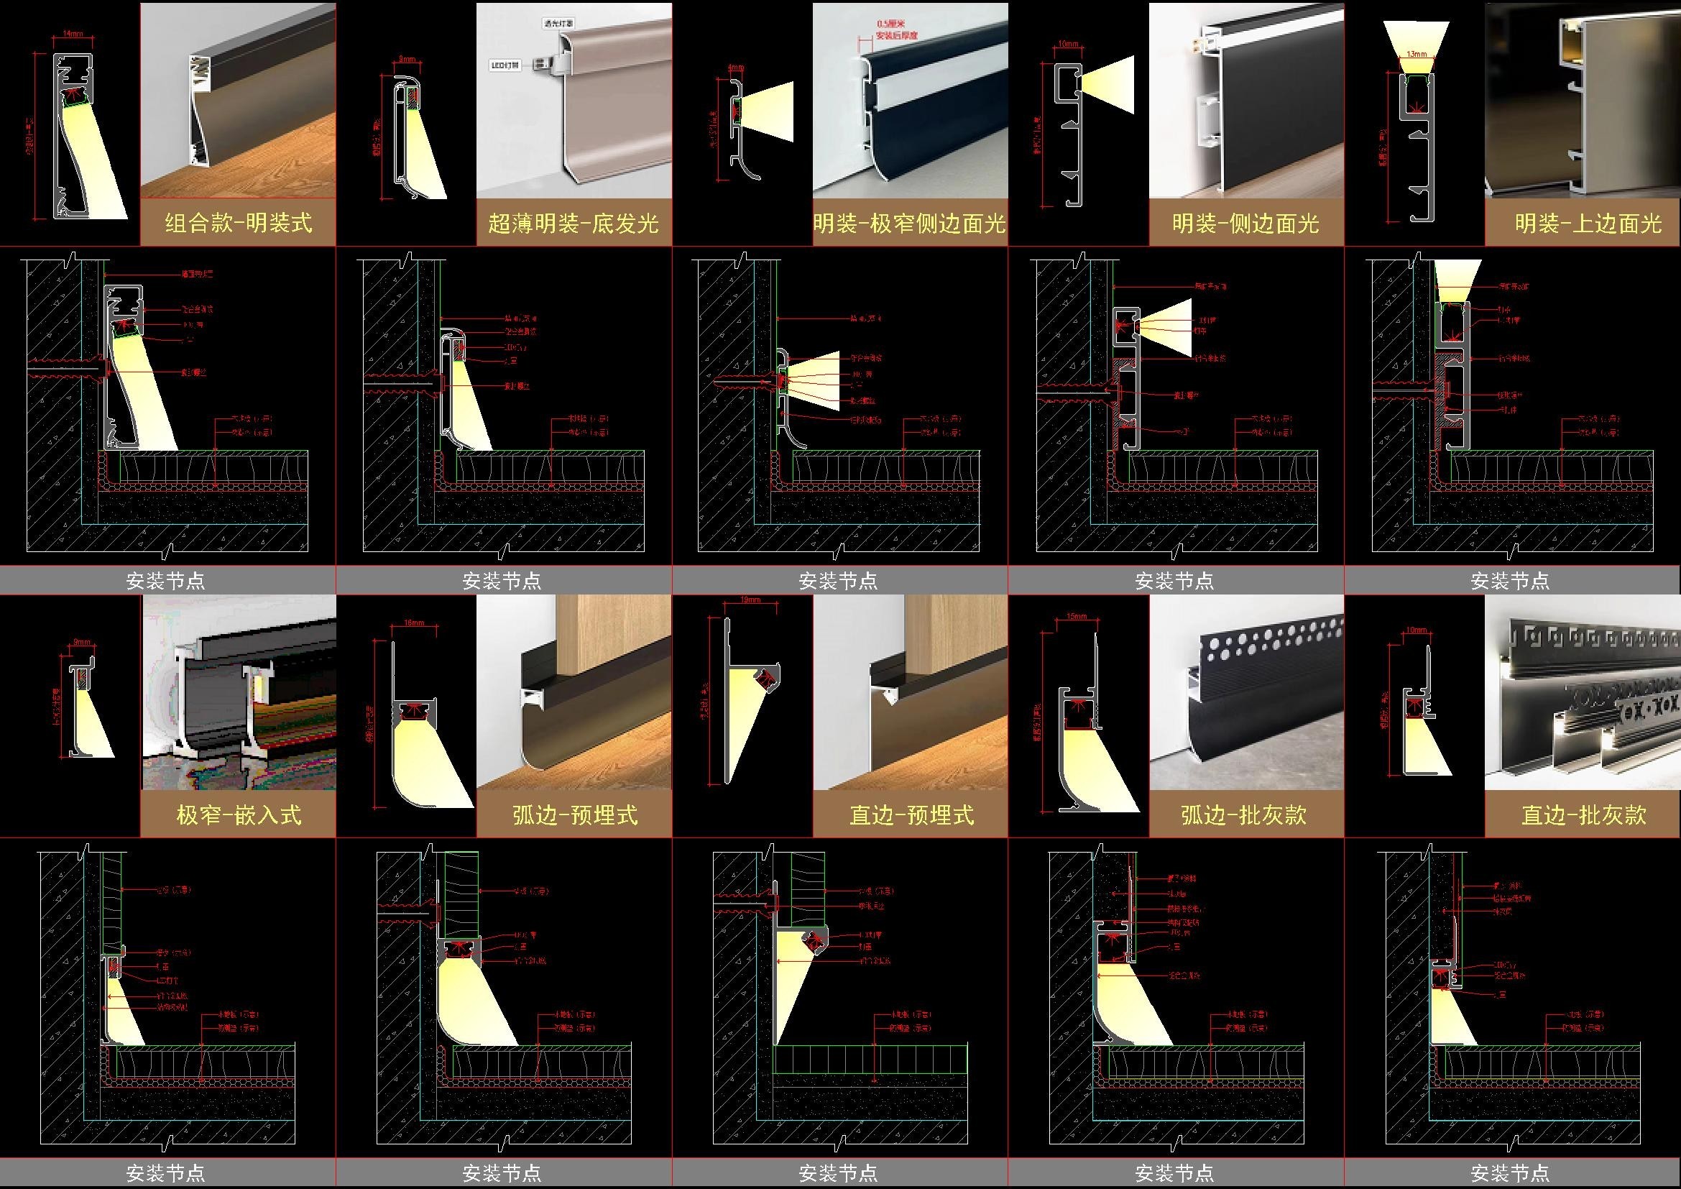Viewport: 1681px width, 1189px height.
Task: Click the "0.5厘米 安装后厚度" photo annotation
Action: (897, 29)
